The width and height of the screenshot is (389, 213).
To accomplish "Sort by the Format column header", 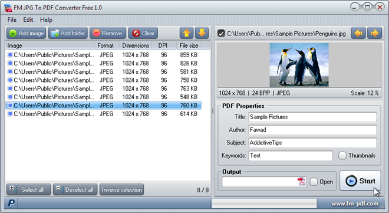I will coord(107,45).
